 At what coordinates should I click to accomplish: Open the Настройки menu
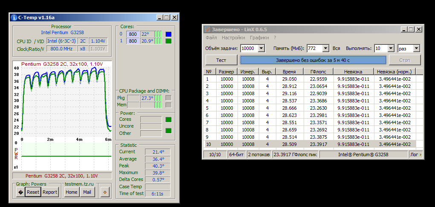coord(233,38)
